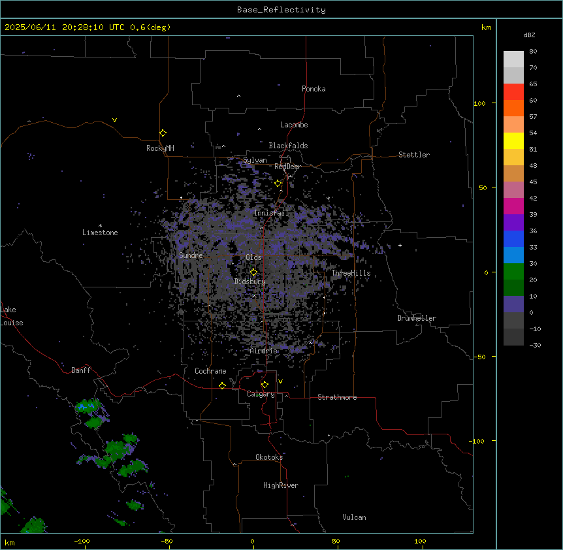The height and width of the screenshot is (550, 563).
Task: Click the Base_Reflectivity title
Action: [281, 10]
